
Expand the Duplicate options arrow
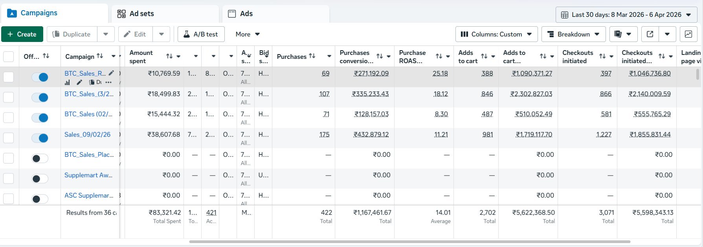pos(106,34)
